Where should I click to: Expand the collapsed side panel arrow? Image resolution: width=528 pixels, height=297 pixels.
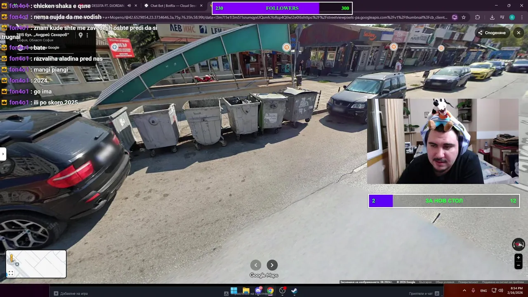tap(3, 154)
